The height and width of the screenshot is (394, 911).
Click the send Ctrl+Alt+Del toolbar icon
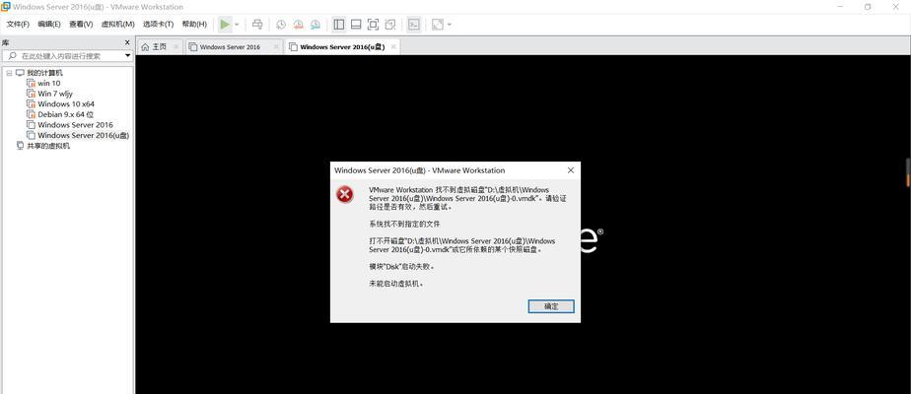point(257,25)
